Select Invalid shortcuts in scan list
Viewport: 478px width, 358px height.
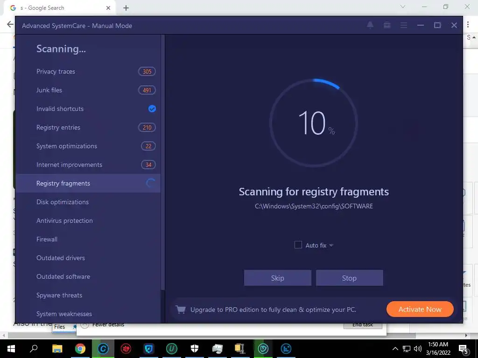(x=88, y=109)
